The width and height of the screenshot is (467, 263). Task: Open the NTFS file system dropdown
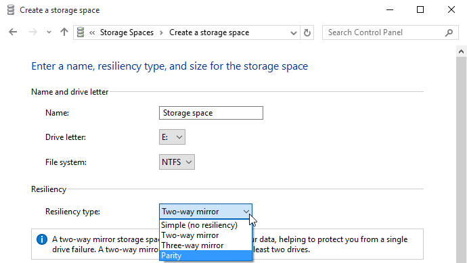[x=177, y=162]
